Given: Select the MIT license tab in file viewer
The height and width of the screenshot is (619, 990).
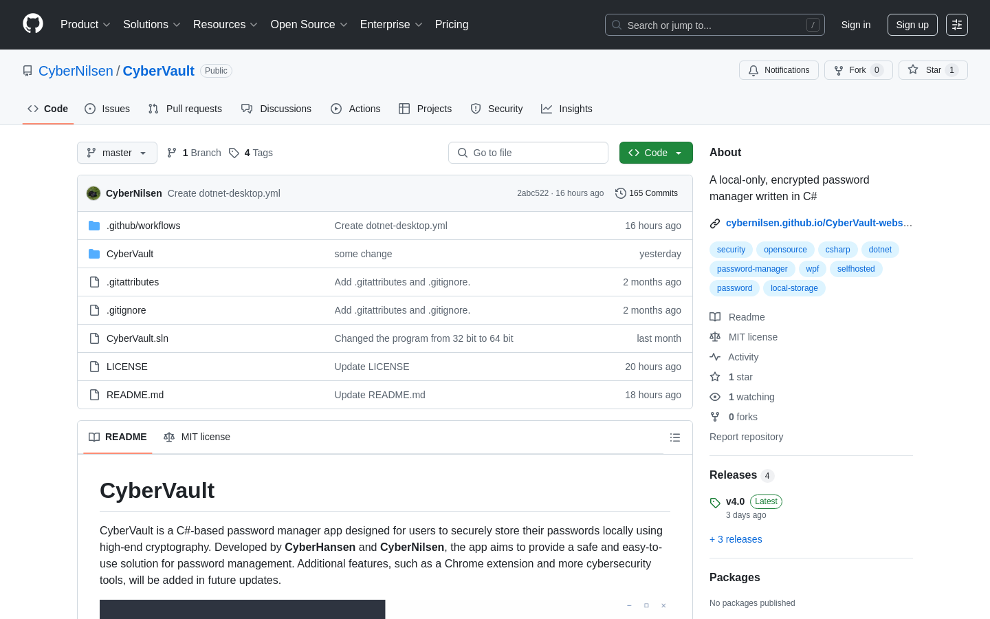Looking at the screenshot, I should pyautogui.click(x=197, y=437).
